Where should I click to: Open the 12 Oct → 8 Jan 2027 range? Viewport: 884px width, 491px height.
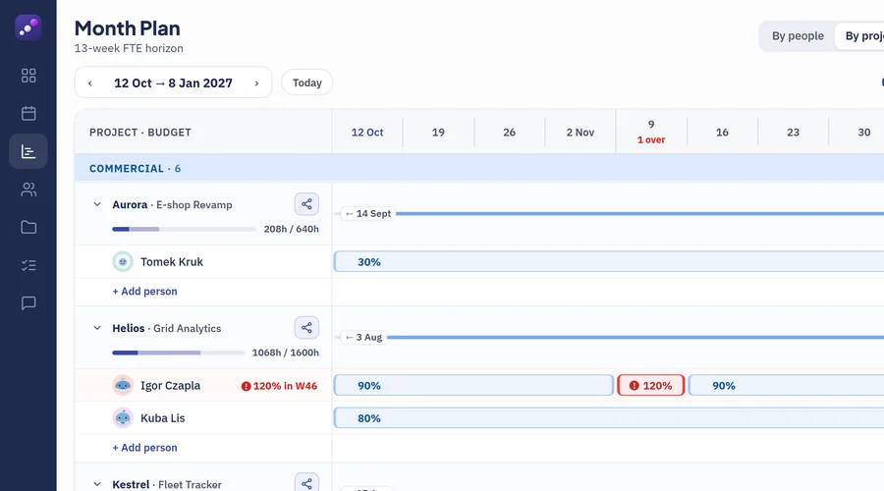173,83
